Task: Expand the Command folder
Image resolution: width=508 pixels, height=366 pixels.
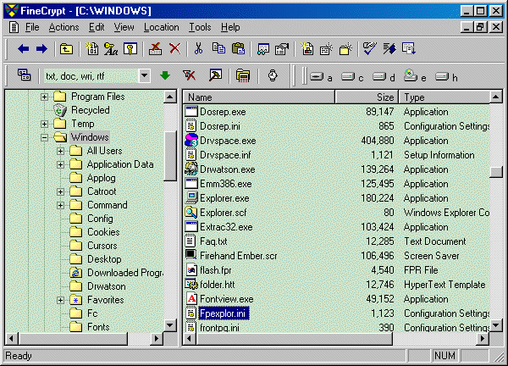Action: [x=60, y=205]
